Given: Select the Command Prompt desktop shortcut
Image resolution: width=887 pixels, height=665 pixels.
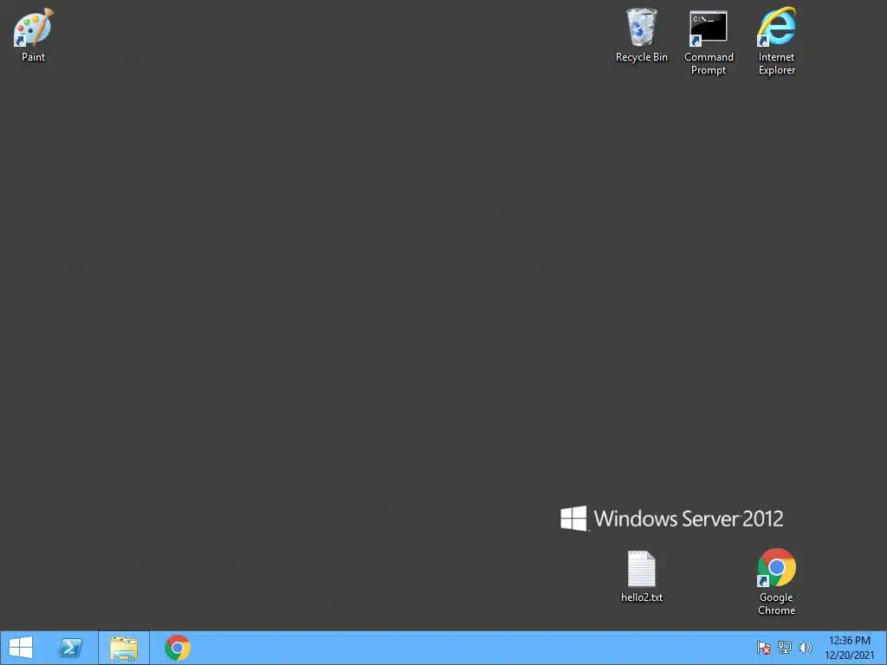Looking at the screenshot, I should point(709,42).
